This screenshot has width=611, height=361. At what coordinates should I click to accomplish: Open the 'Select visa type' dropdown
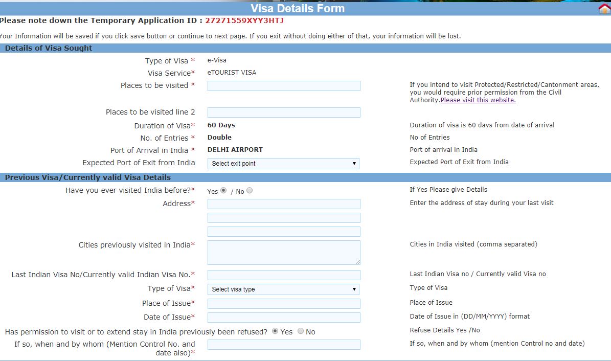(x=283, y=289)
